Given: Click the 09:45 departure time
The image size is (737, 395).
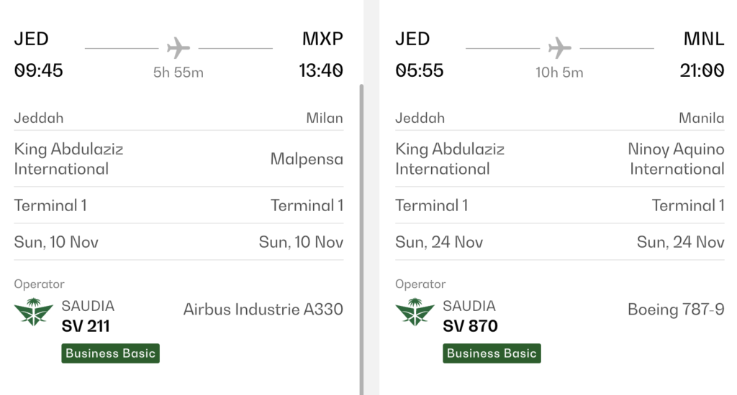Looking at the screenshot, I should [39, 70].
